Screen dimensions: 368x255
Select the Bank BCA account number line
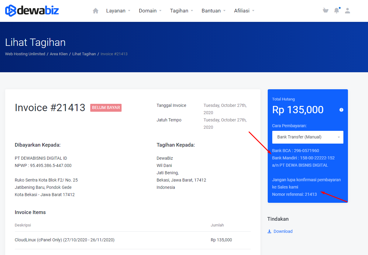[295, 151]
